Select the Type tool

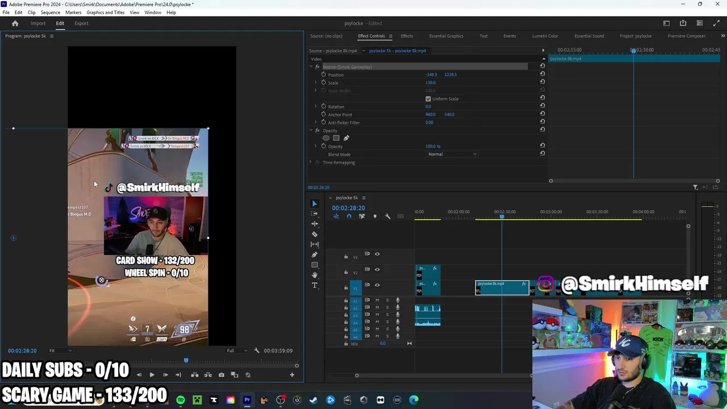point(315,285)
